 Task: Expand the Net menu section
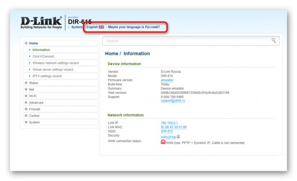(x=61, y=89)
